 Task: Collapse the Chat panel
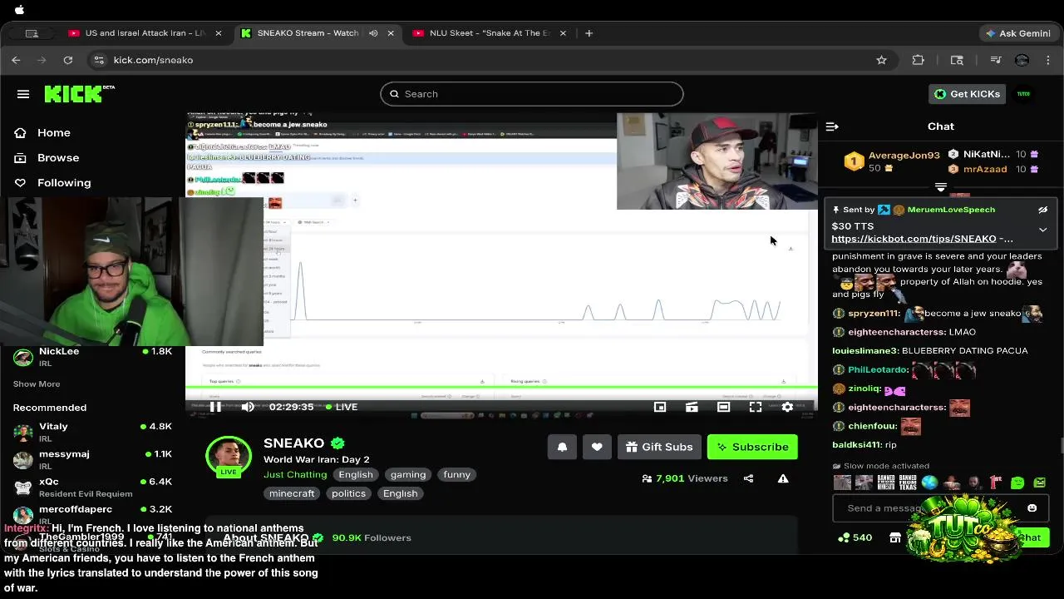point(832,126)
